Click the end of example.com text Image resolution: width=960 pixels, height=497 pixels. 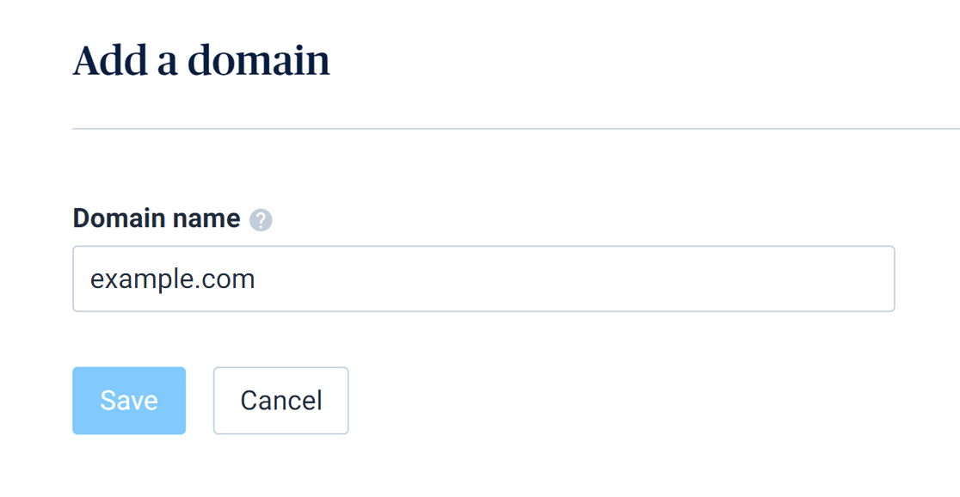[255, 279]
